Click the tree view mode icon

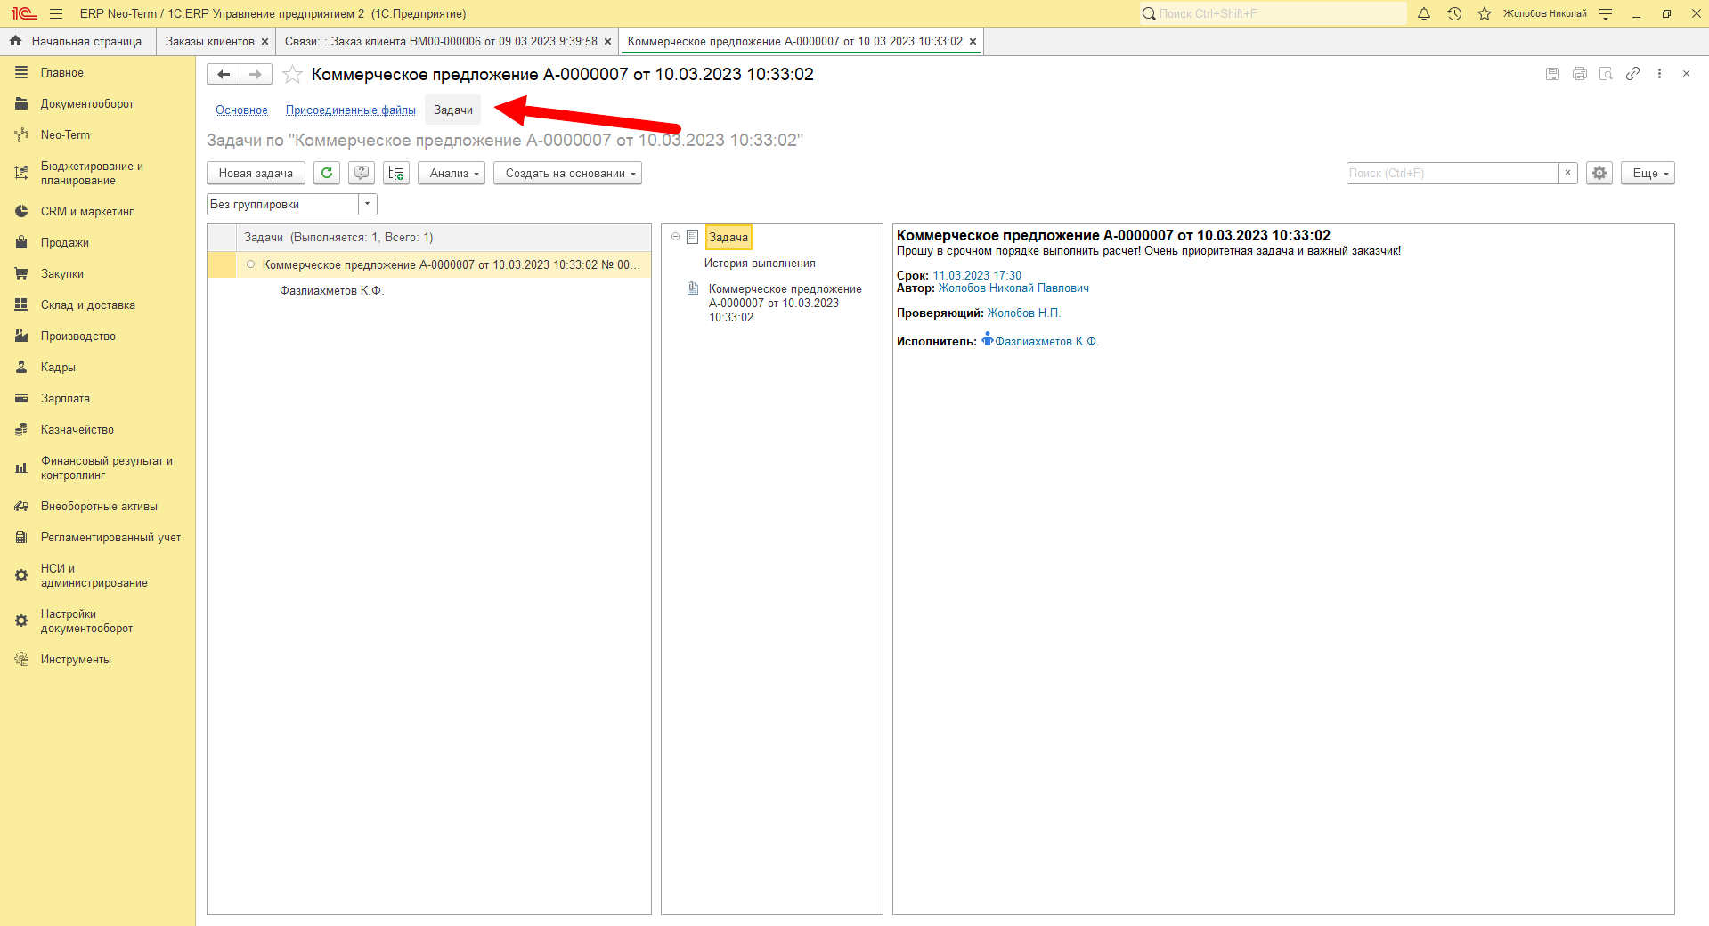coord(396,173)
